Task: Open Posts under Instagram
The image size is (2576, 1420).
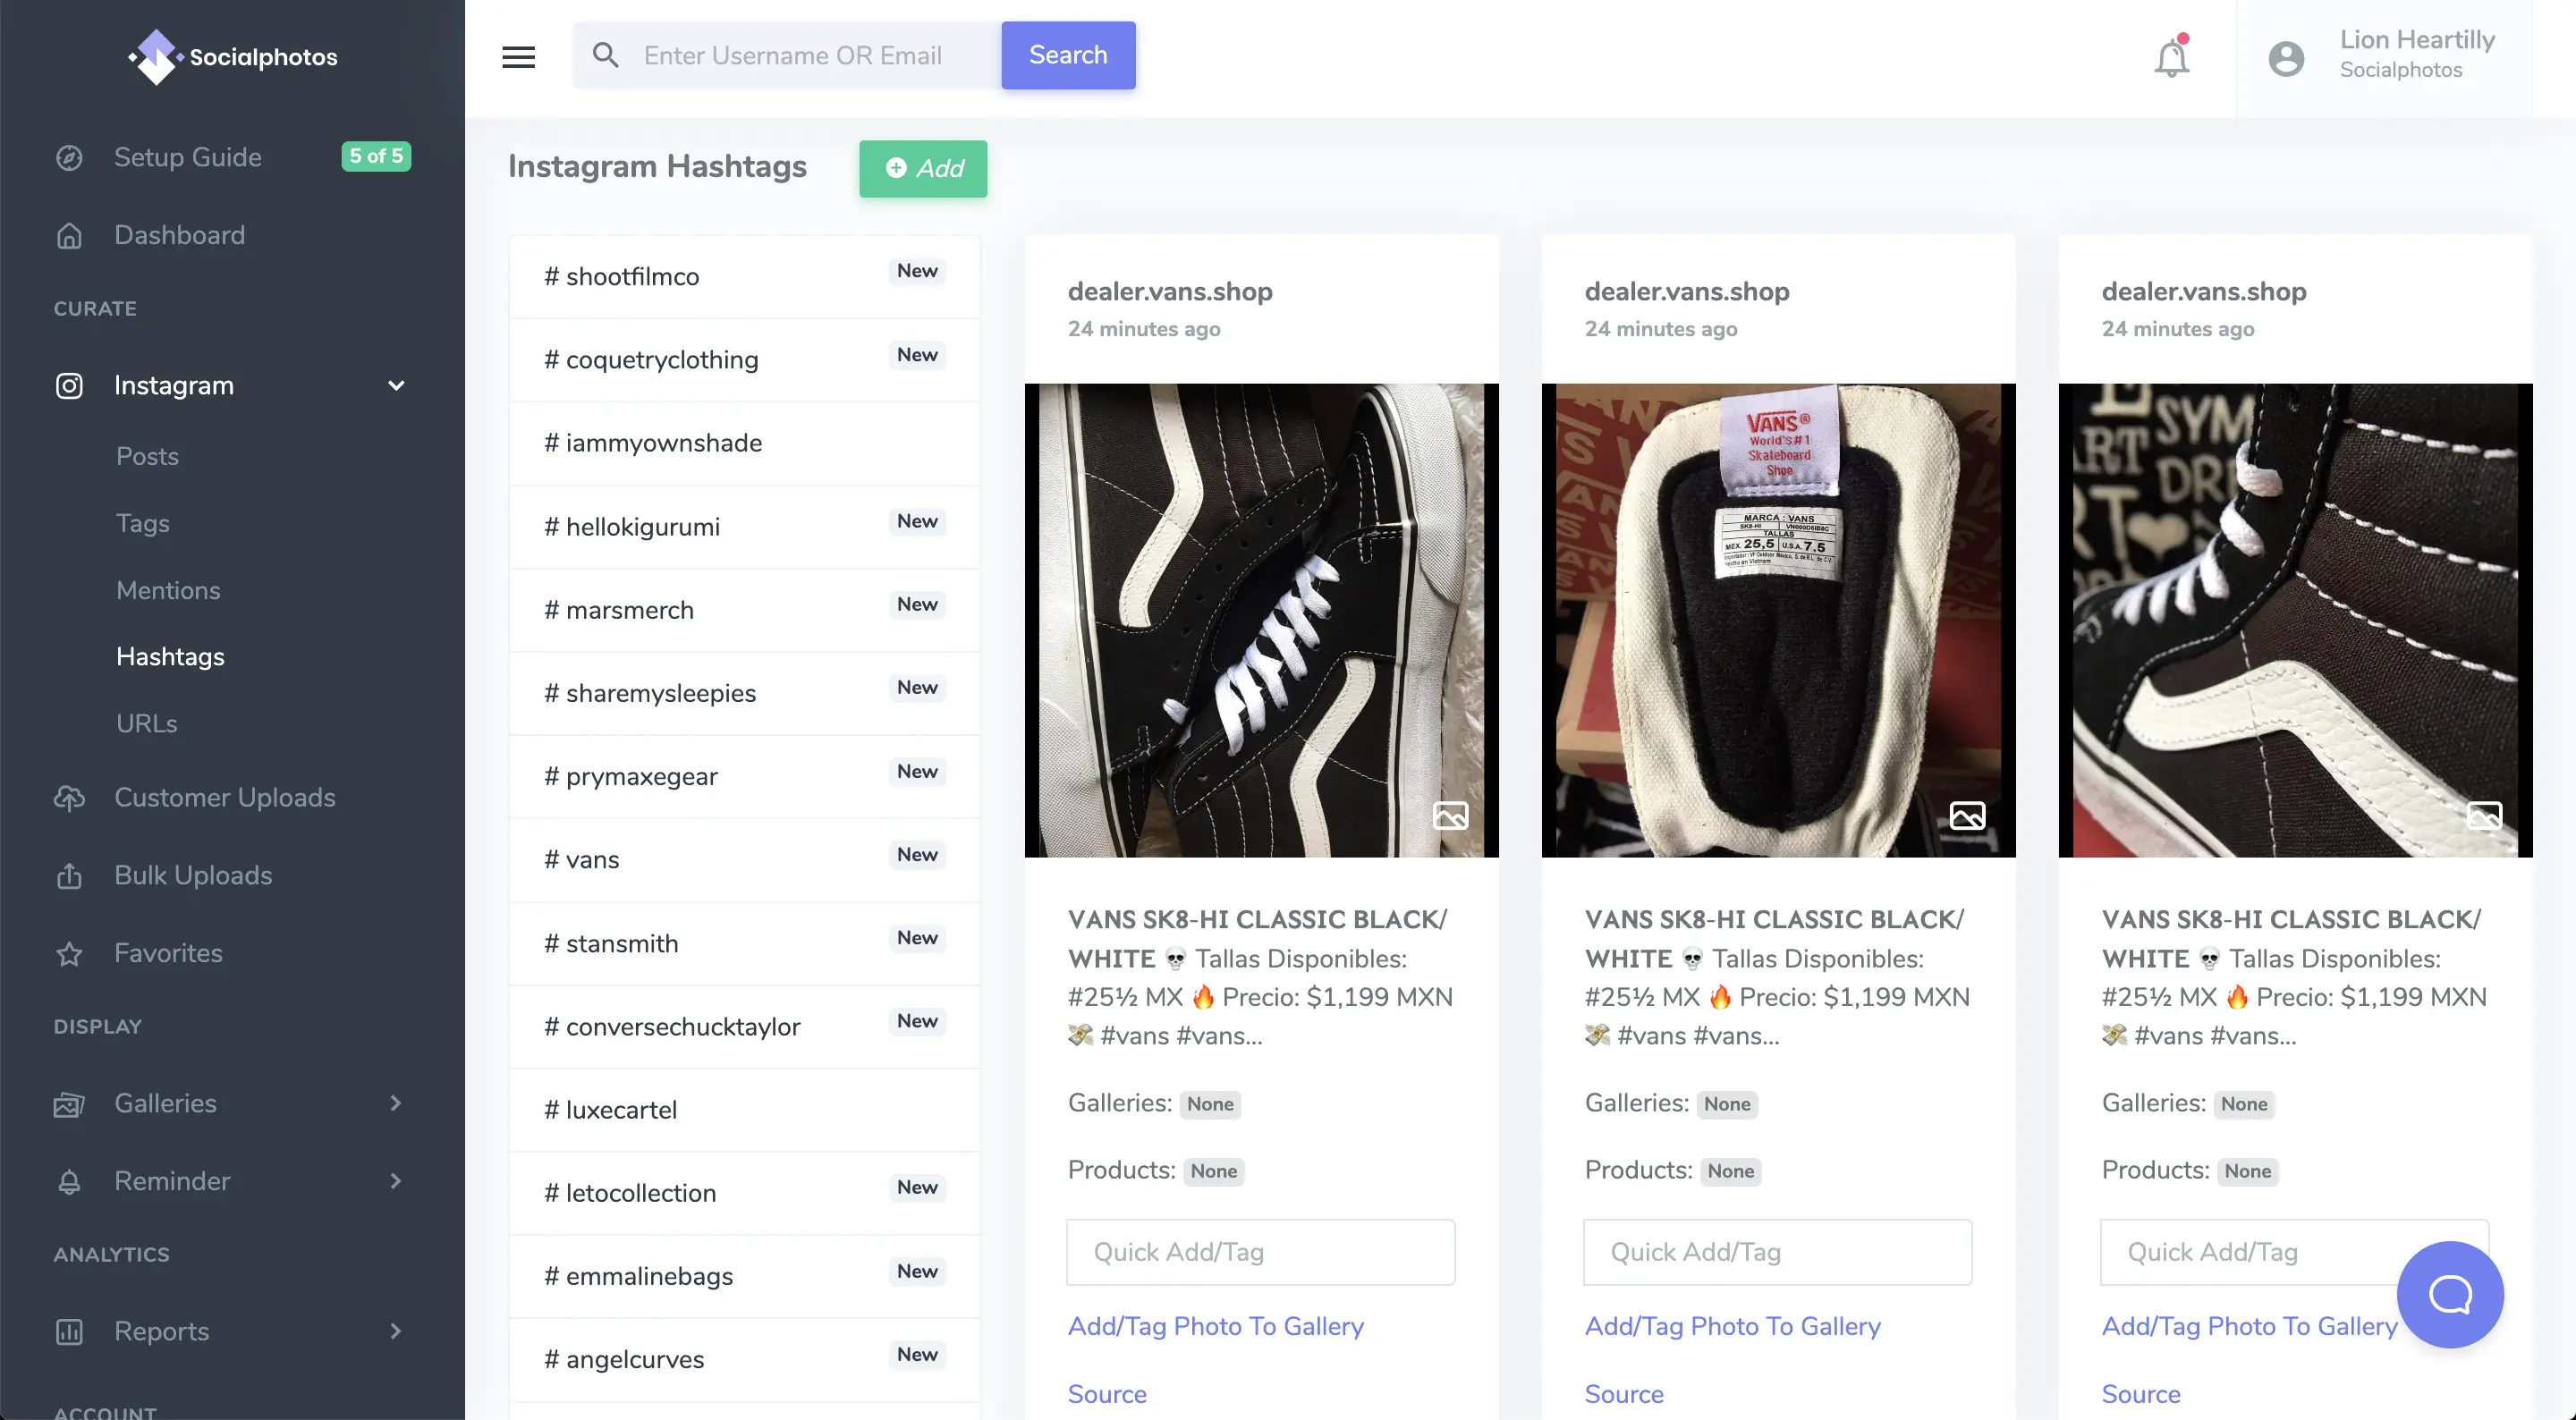Action: coord(147,456)
